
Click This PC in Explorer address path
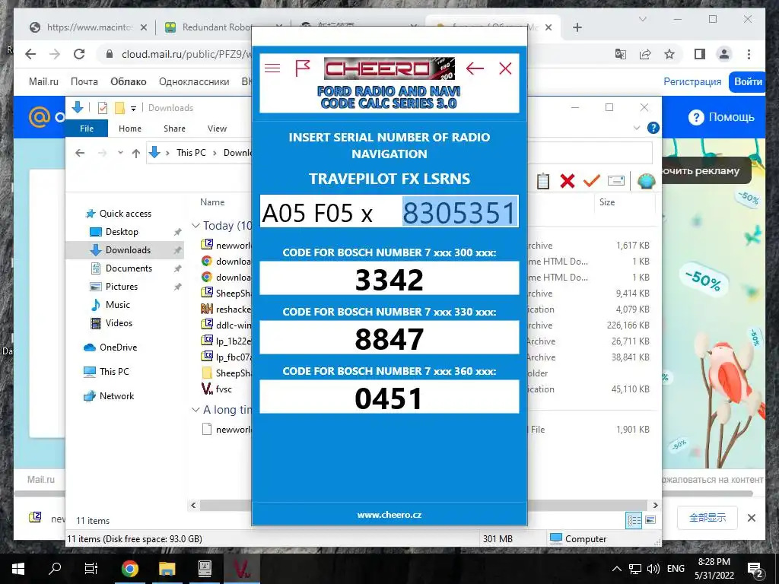click(191, 152)
